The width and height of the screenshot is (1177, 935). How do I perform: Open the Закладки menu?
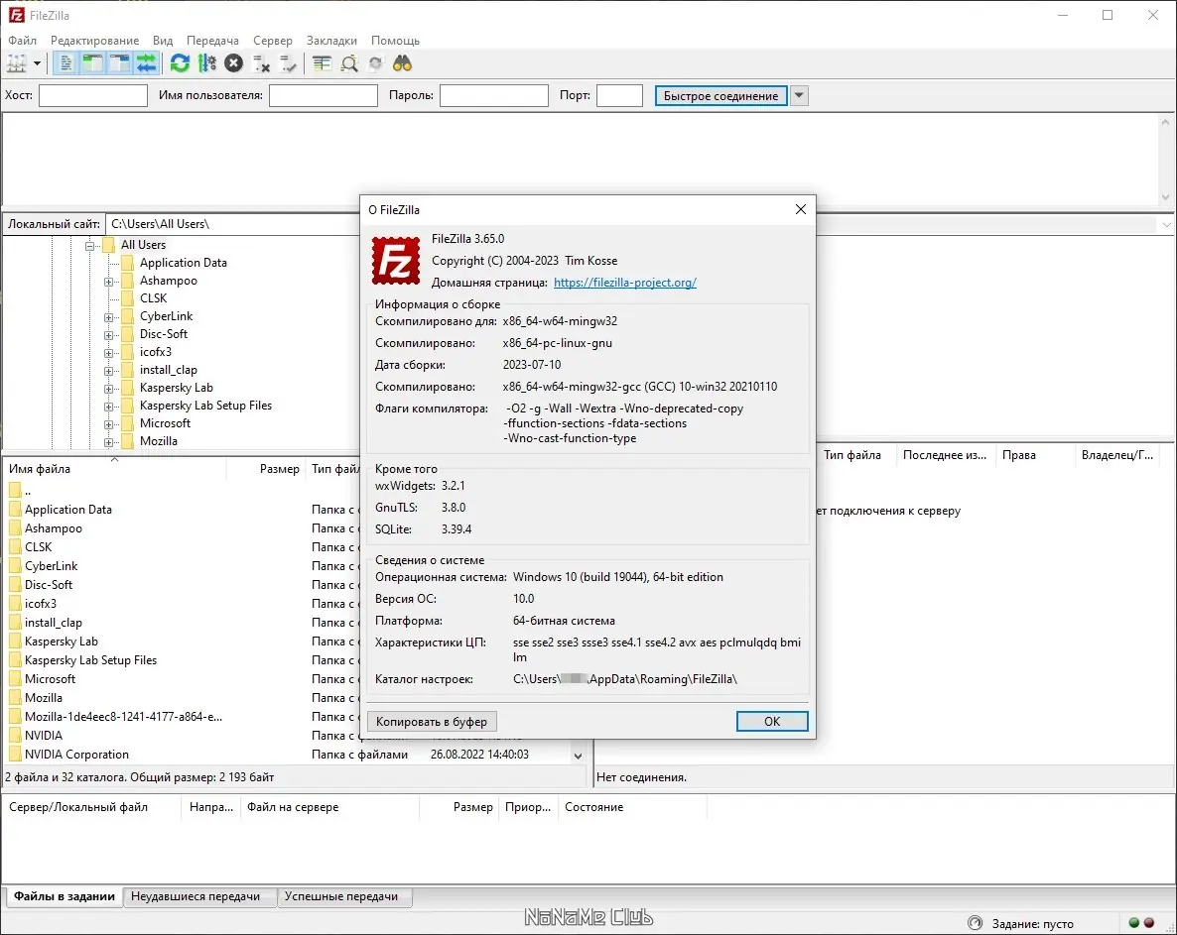331,41
